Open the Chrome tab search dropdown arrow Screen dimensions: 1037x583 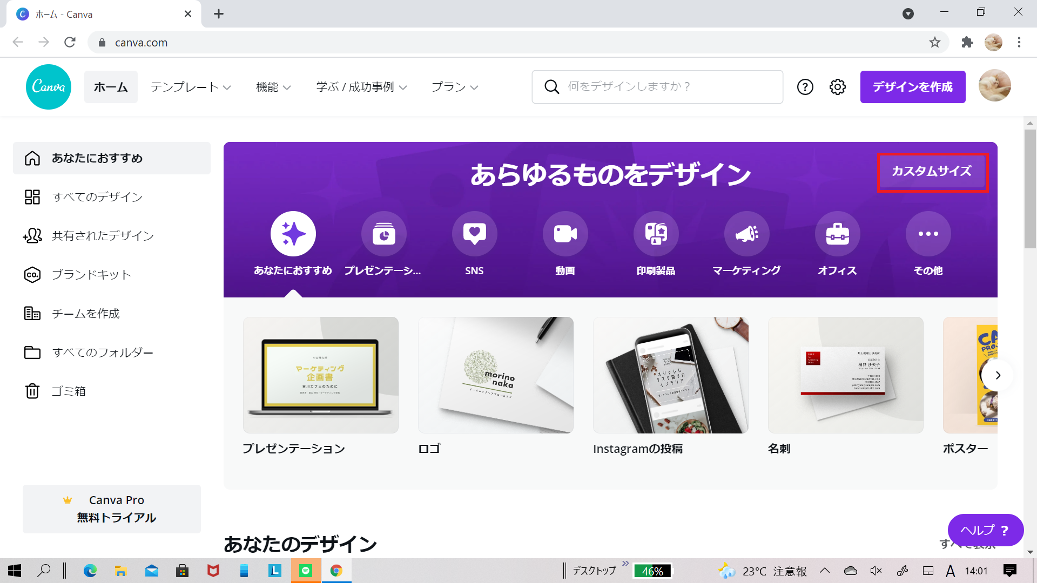pos(908,14)
